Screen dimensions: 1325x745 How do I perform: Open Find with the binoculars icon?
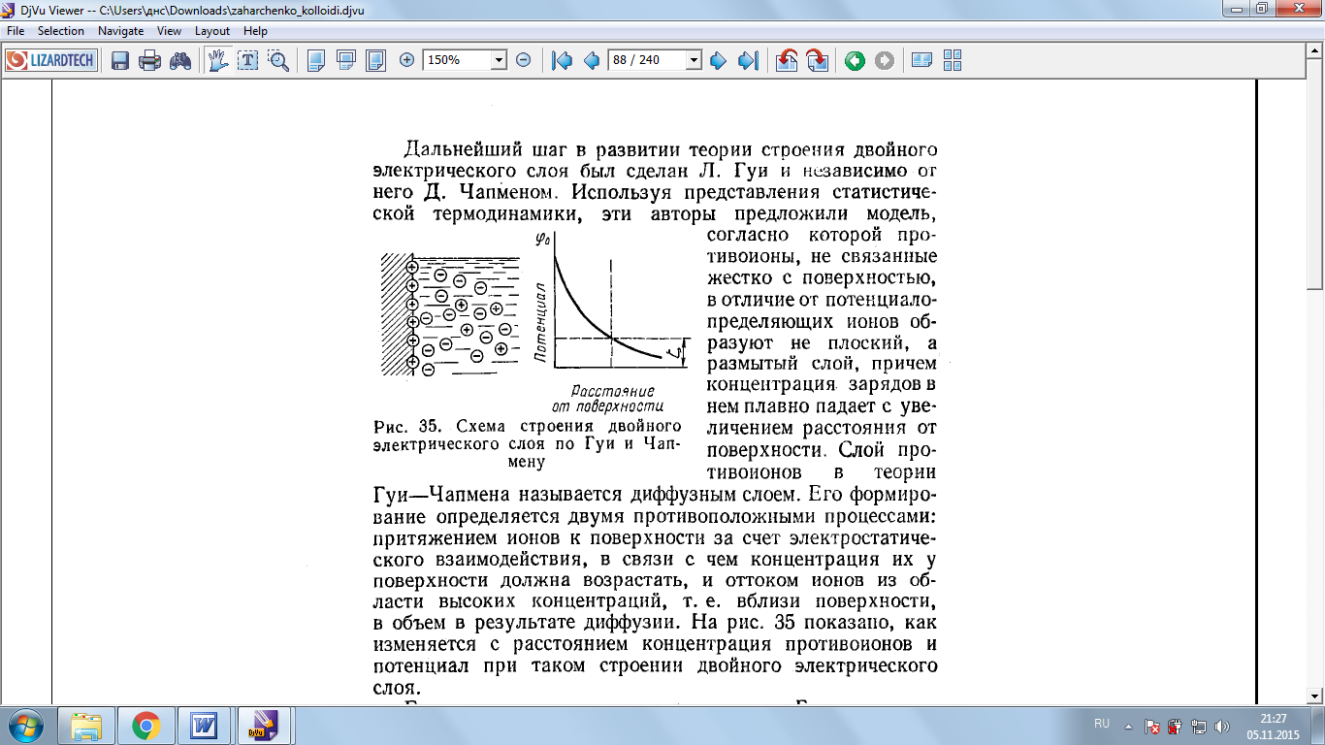[179, 60]
